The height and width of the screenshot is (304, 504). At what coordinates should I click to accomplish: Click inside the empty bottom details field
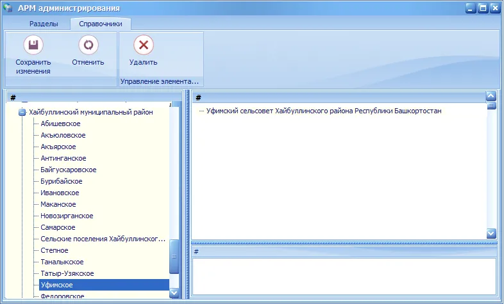point(344,276)
